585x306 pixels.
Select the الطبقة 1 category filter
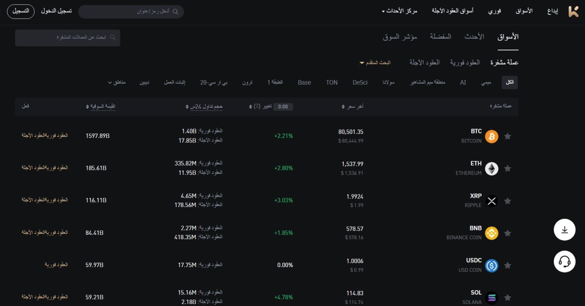[275, 82]
